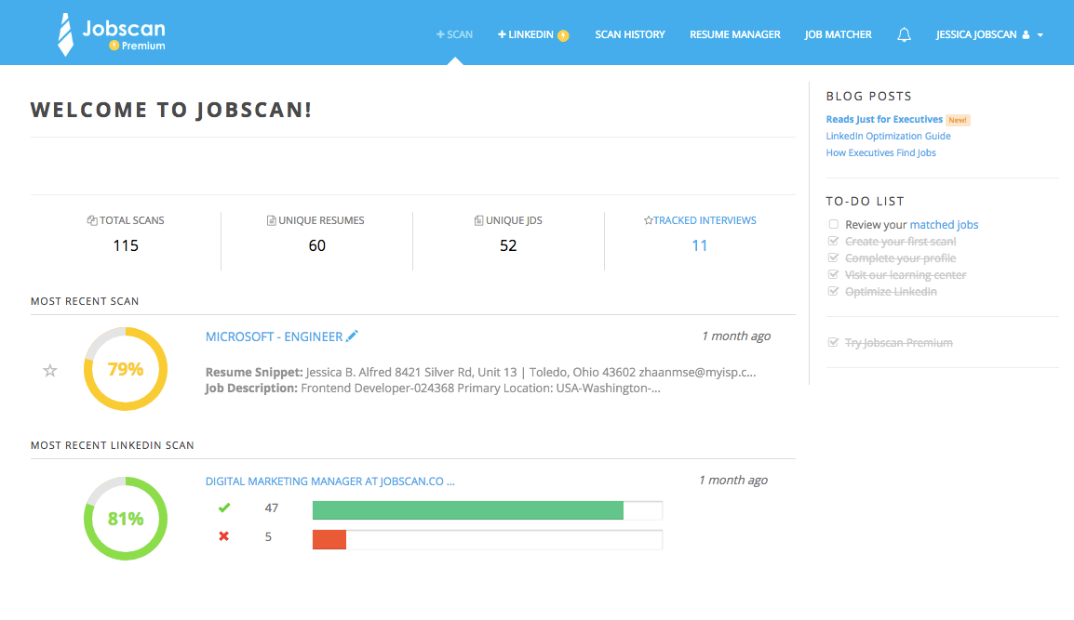This screenshot has width=1074, height=620.
Task: Click the Unique JDs clipboard icon
Action: pos(478,220)
